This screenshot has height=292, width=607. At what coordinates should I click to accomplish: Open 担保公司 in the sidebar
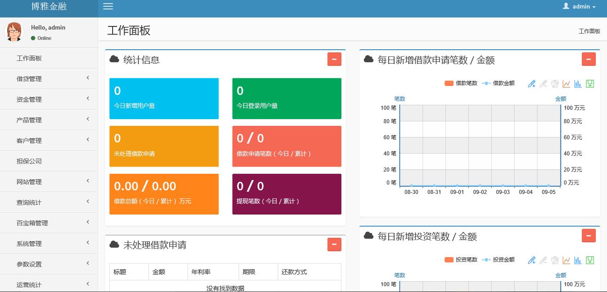coord(29,161)
